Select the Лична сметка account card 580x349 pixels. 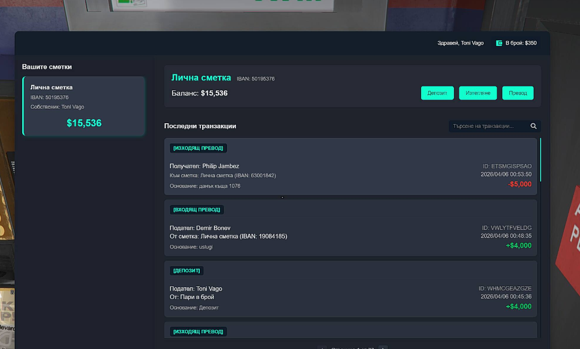(84, 106)
